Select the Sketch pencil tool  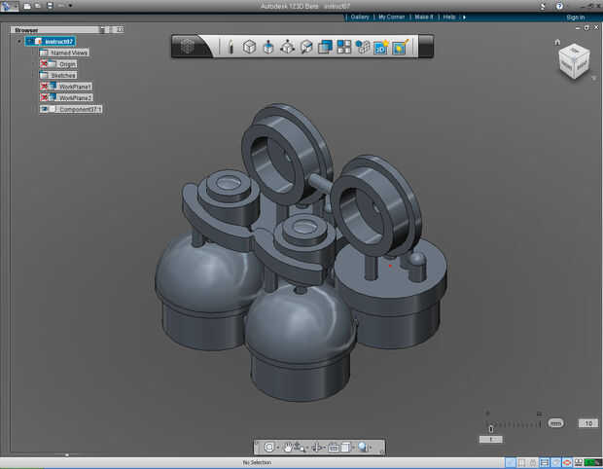point(231,47)
